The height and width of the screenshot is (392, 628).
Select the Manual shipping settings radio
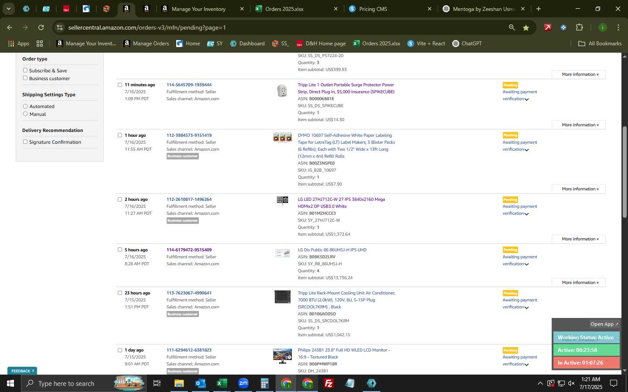click(x=25, y=114)
